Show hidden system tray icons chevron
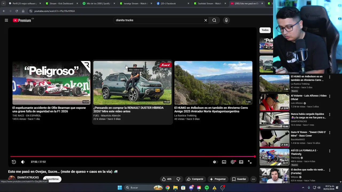Image resolution: width=342 pixels, height=192 pixels. 303,187
